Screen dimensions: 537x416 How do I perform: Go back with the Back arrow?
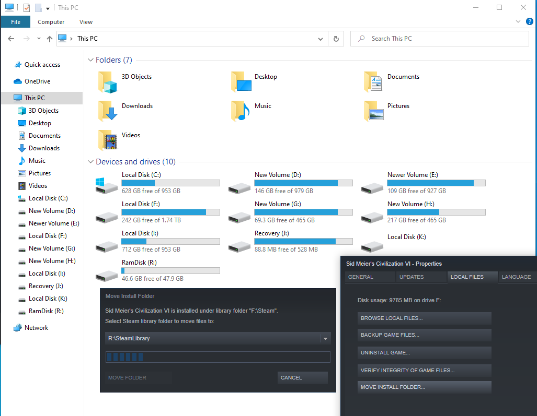coord(11,39)
